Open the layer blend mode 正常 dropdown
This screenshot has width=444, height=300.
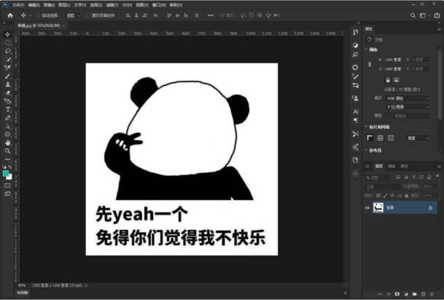point(382,187)
